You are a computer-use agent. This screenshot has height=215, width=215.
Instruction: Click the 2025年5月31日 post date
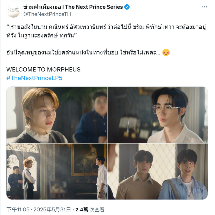(x=52, y=210)
